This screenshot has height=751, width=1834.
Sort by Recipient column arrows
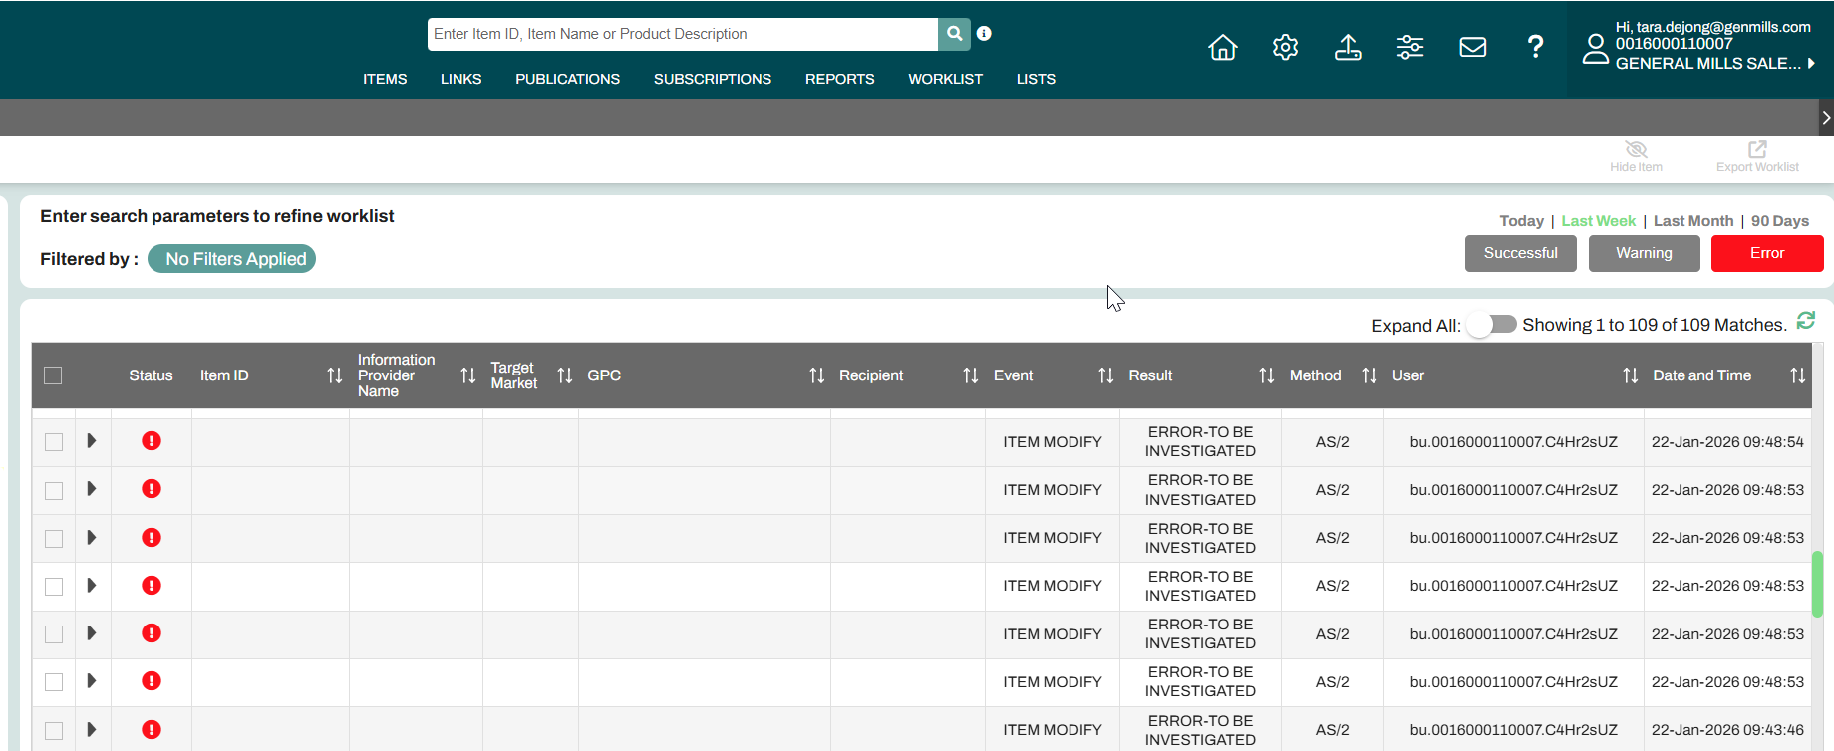[x=971, y=375]
